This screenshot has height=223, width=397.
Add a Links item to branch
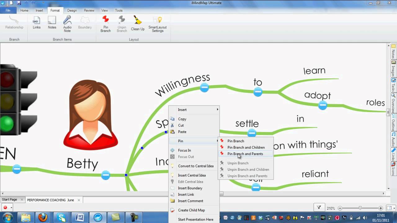click(37, 23)
